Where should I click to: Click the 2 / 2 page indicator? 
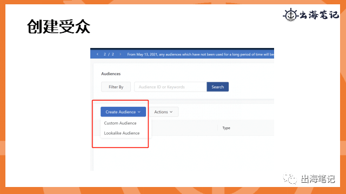(109, 54)
